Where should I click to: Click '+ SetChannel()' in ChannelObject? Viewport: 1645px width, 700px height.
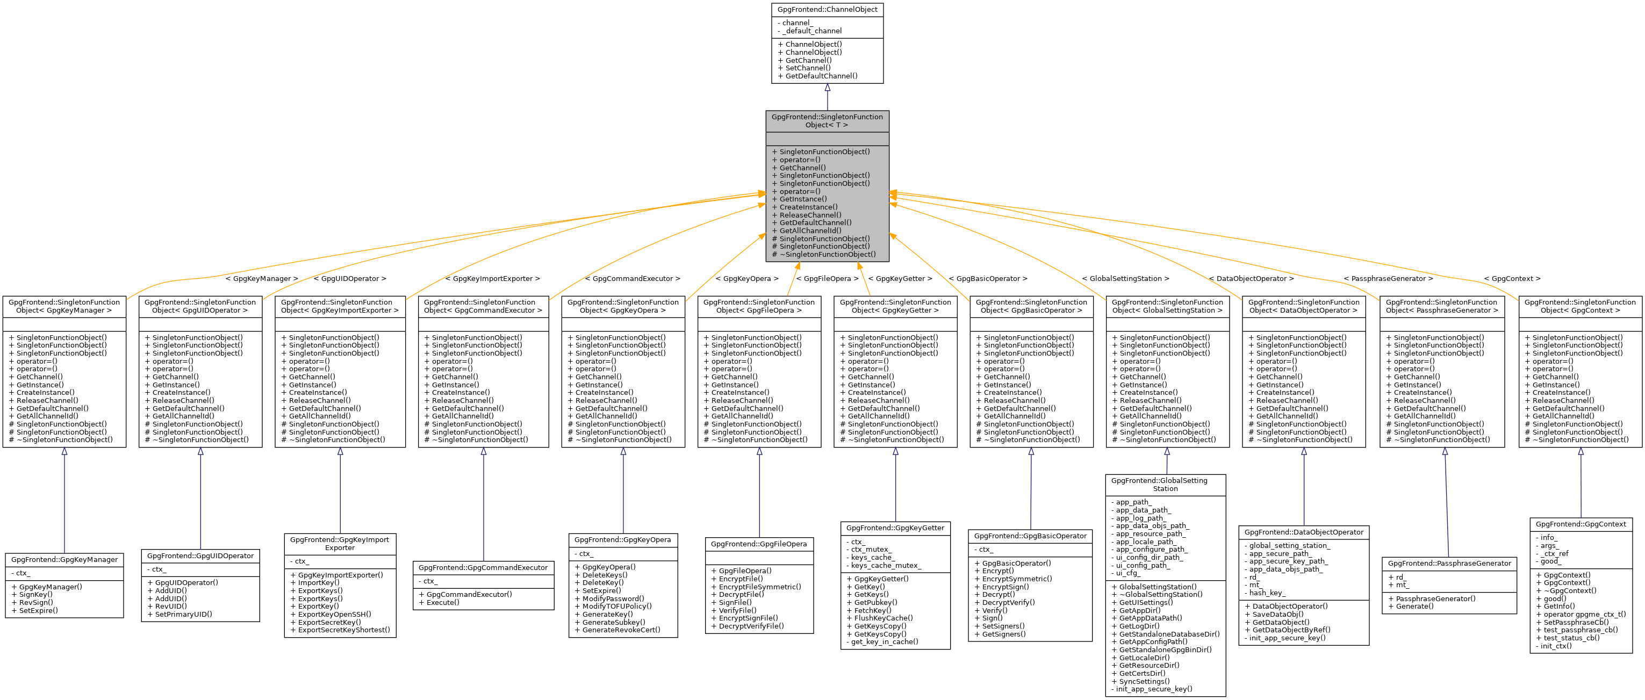click(804, 68)
